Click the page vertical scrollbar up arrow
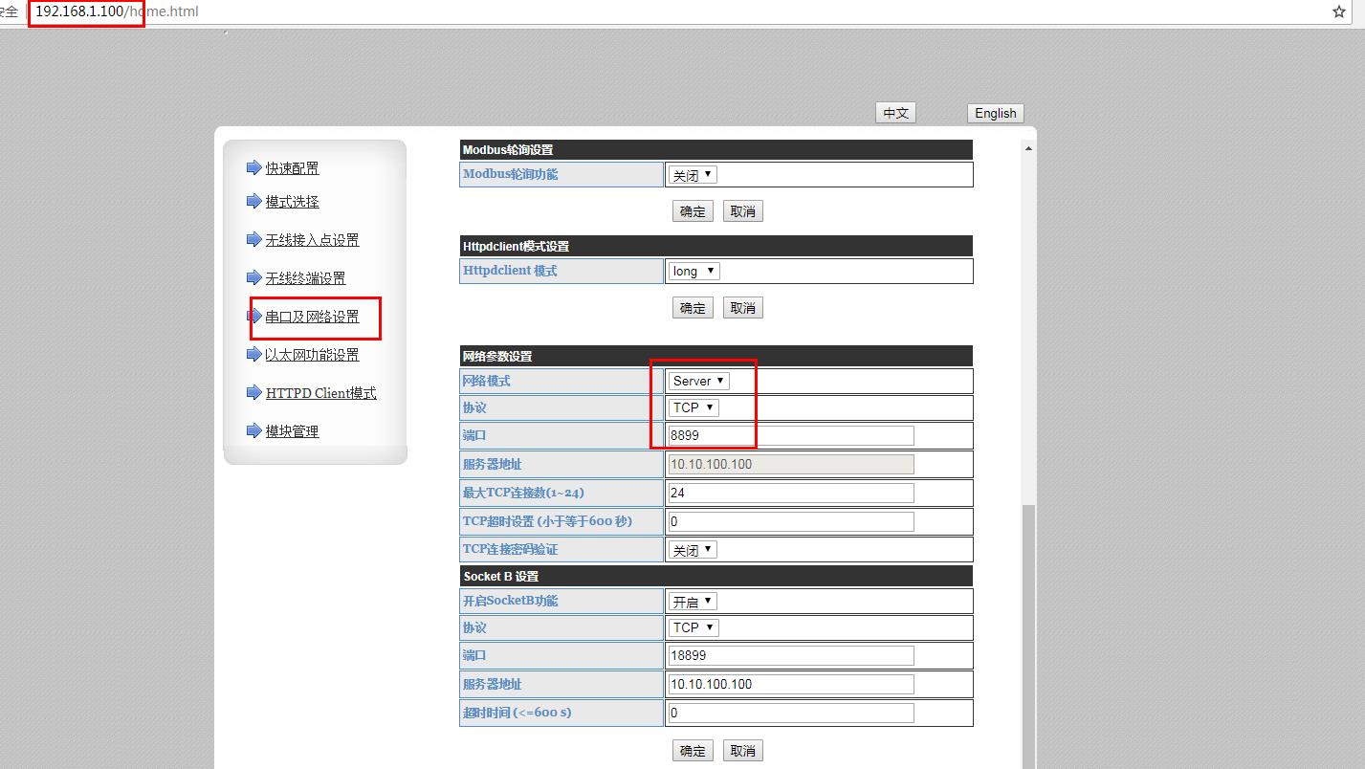Image resolution: width=1365 pixels, height=769 pixels. 1028,148
